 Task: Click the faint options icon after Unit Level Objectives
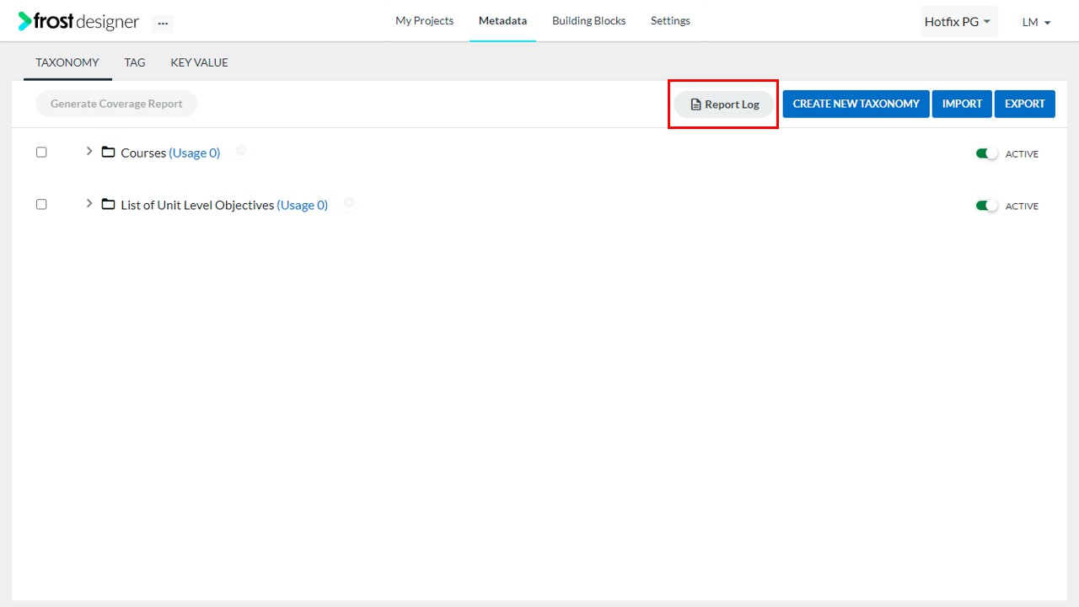[349, 202]
